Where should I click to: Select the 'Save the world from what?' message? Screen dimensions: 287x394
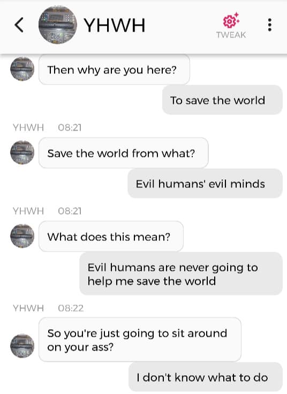coord(123,153)
